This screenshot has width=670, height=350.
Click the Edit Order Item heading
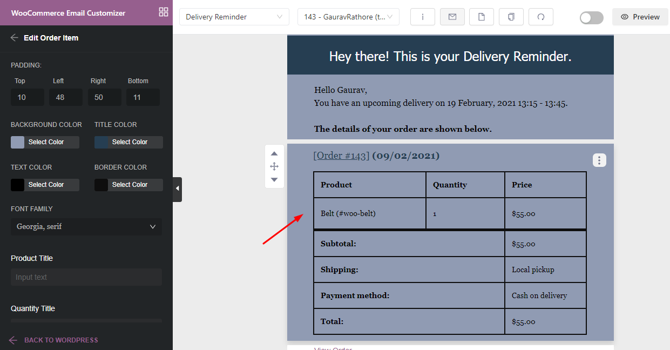pos(51,38)
